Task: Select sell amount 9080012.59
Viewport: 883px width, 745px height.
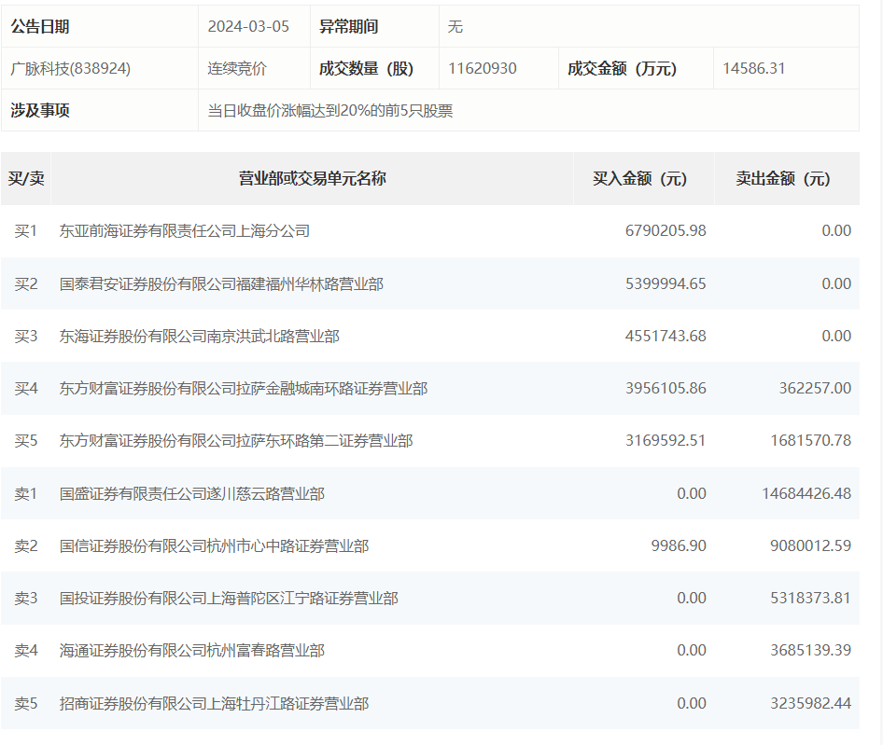Action: (811, 545)
